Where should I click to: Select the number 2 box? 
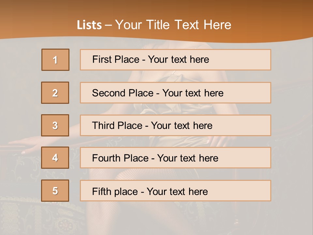[x=55, y=93]
